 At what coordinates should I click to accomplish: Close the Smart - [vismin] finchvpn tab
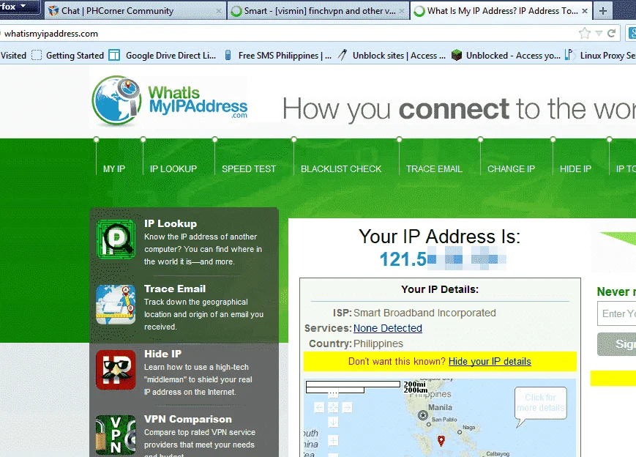402,11
